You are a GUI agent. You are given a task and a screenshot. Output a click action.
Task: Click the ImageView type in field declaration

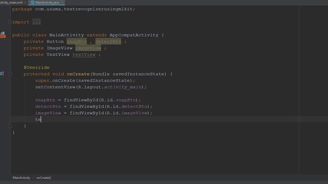pos(59,48)
